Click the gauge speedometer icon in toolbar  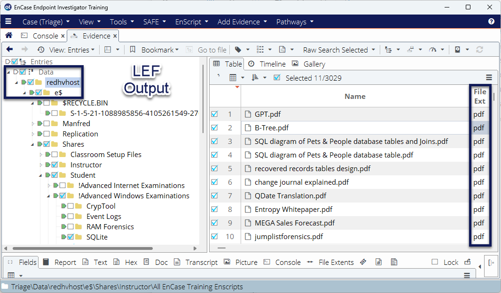point(432,50)
